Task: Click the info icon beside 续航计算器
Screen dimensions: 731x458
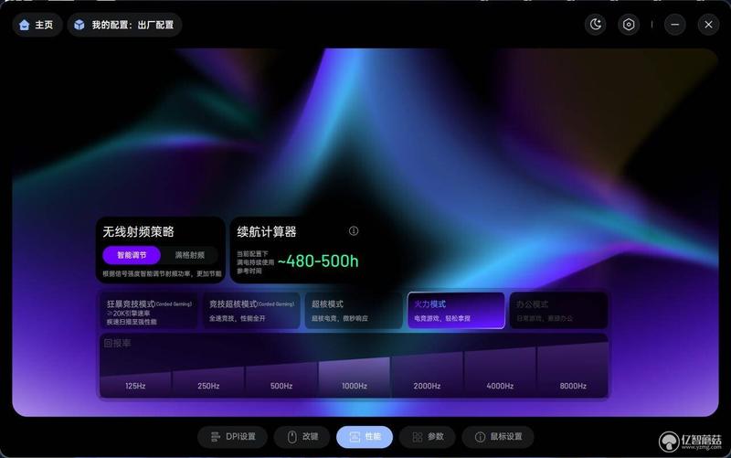Action: click(354, 231)
